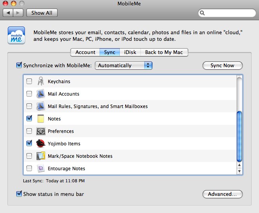Screen dimensions: 259x213
Task: Click the Preferences gear icon
Action: (x=40, y=131)
